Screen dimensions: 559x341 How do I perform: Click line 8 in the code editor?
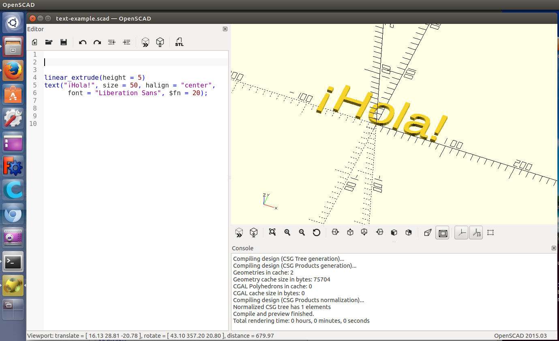122,108
